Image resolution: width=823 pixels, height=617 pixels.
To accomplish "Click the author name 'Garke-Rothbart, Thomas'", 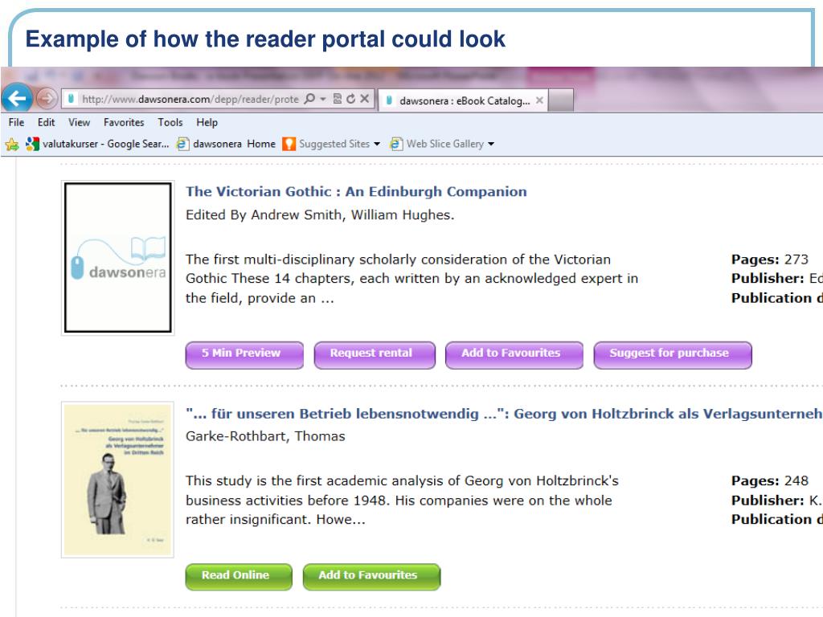I will [265, 436].
